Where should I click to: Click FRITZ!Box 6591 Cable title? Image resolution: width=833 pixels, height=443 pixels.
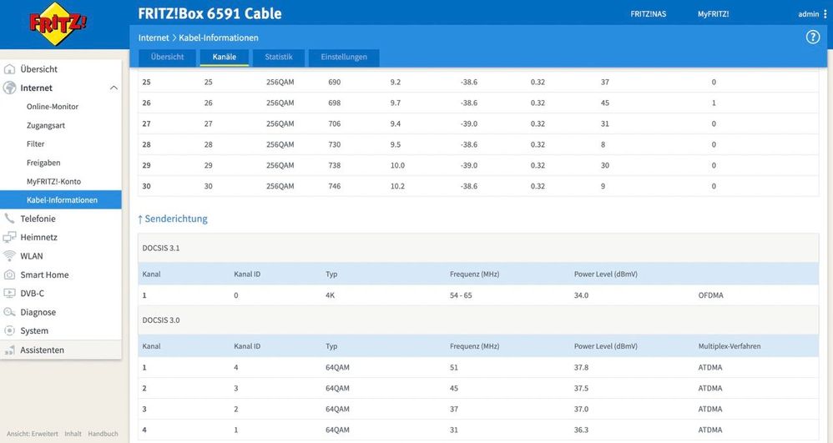coord(210,14)
